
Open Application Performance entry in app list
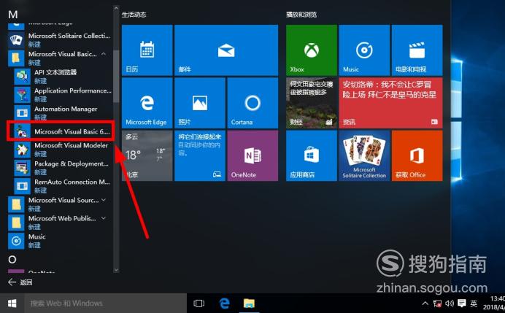[x=63, y=95]
